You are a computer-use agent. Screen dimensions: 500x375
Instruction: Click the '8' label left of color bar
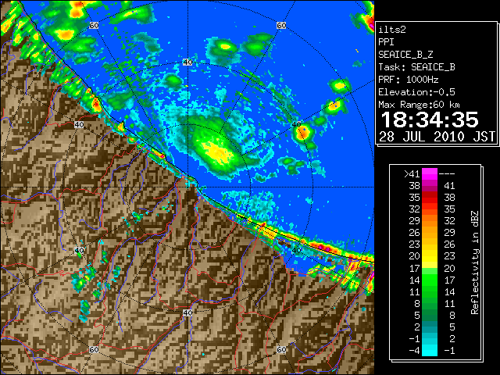pyautogui.click(x=417, y=303)
